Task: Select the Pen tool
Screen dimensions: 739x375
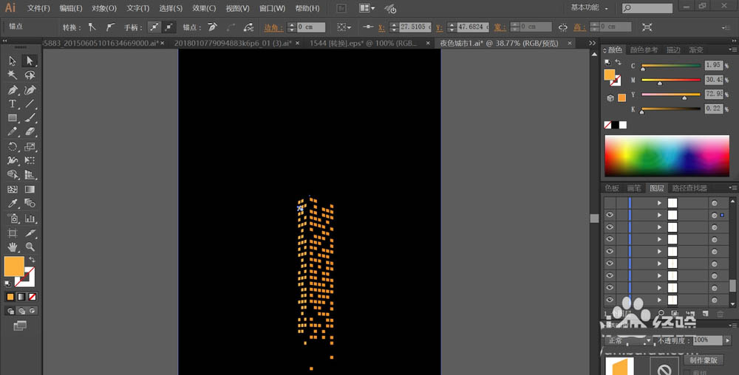Action: [13, 89]
